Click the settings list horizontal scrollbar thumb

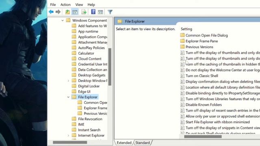click(203, 137)
